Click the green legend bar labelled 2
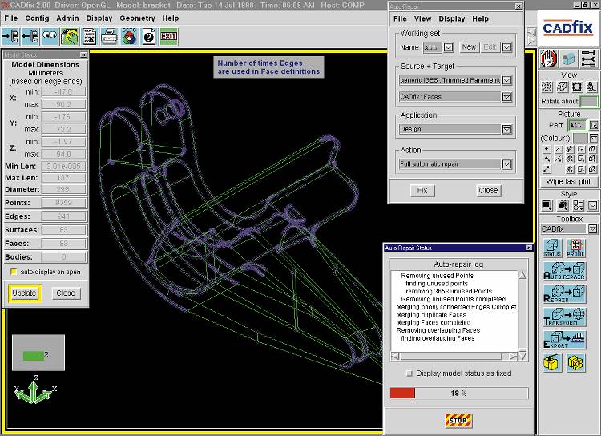The width and height of the screenshot is (601, 436). pos(34,356)
